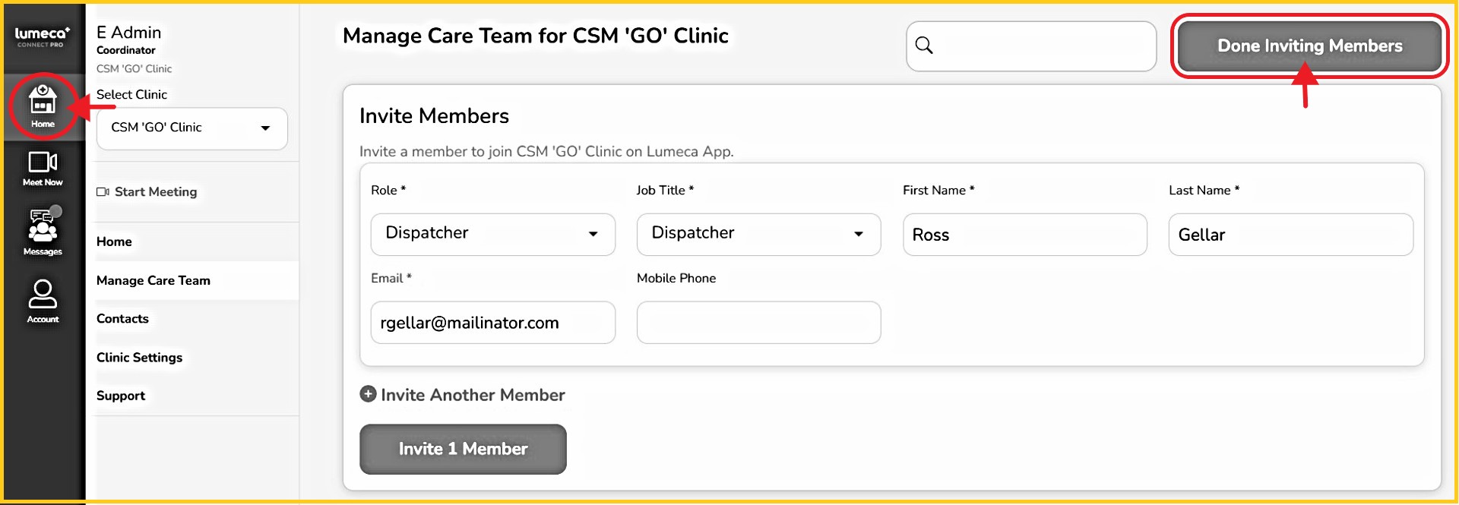Click the magnifying glass search icon

[x=924, y=46]
